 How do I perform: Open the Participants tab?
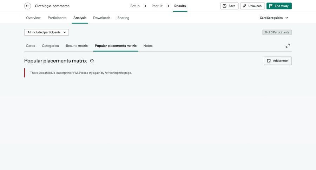(57, 18)
